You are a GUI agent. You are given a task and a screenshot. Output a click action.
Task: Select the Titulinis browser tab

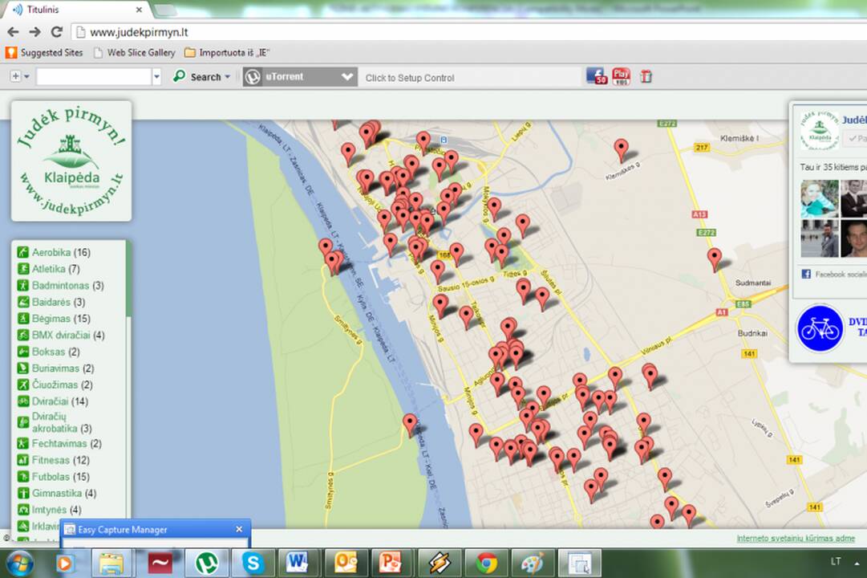pos(76,10)
